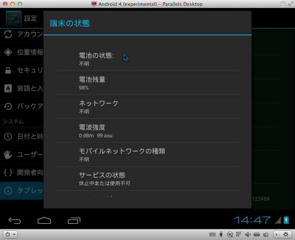Click the language A icon beside 言語と入
The image size is (295, 240).
pos(8,88)
